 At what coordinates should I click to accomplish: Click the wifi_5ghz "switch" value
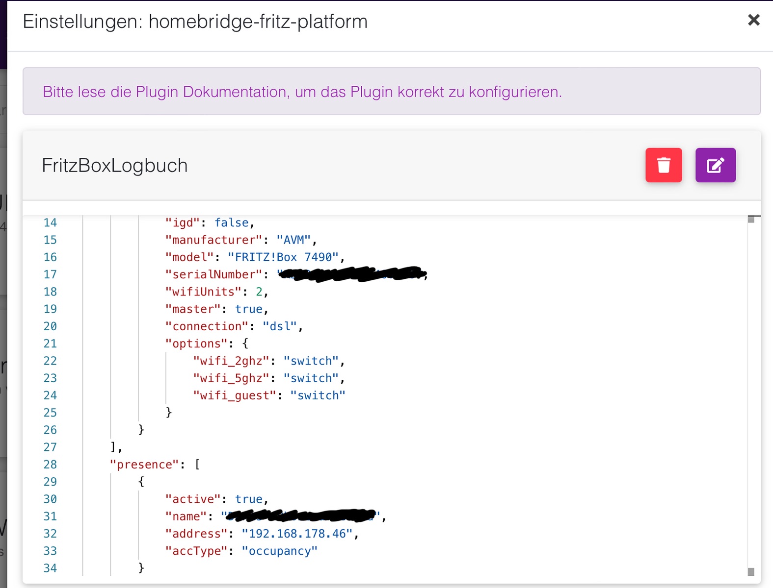(x=311, y=378)
